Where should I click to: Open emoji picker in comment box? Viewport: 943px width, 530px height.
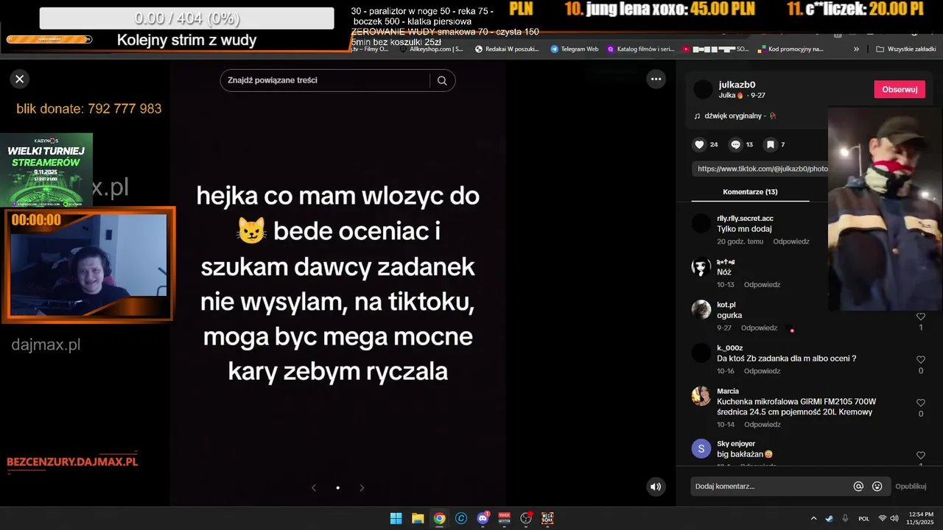(877, 486)
